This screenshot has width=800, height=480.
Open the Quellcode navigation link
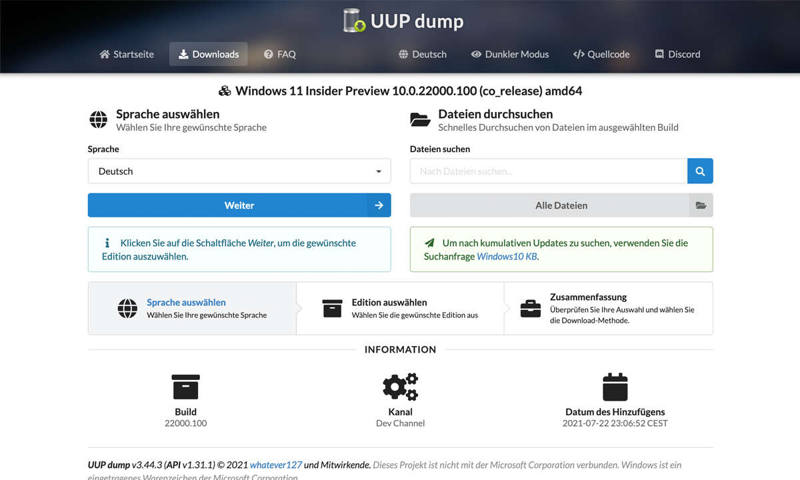coord(601,54)
